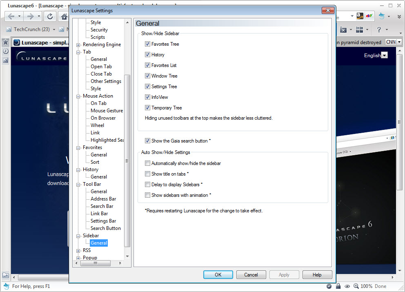Viewport: 405px width, 292px height.
Task: Collapse the Tab tree node
Action: tap(78, 52)
